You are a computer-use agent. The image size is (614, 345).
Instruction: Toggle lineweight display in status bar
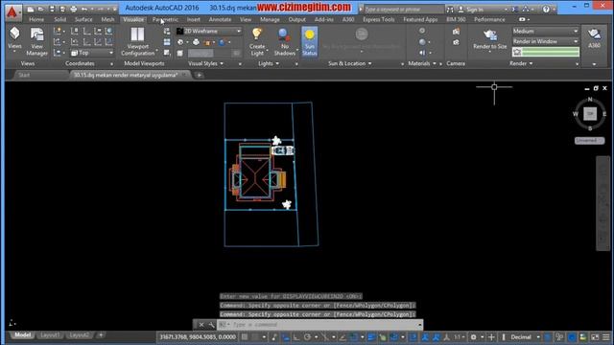pos(371,337)
